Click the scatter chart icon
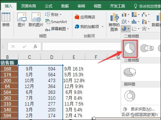Viewport: 161px width, 120px height. coord(134,29)
